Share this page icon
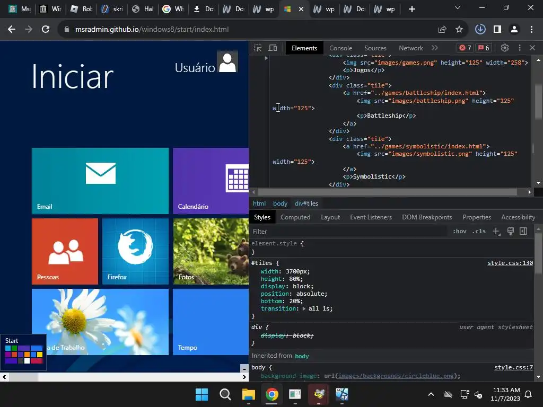This screenshot has height=407, width=543. (x=442, y=30)
